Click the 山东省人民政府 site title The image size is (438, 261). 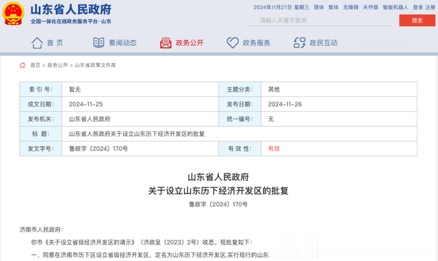click(x=71, y=10)
